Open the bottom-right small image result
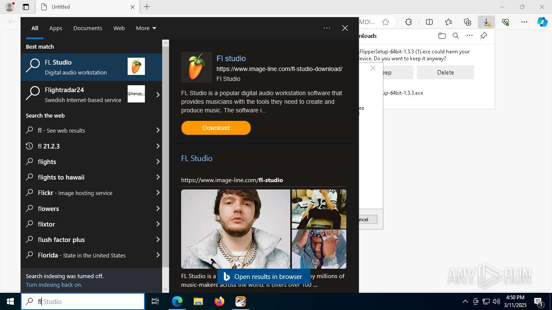The height and width of the screenshot is (310, 552). 319,249
